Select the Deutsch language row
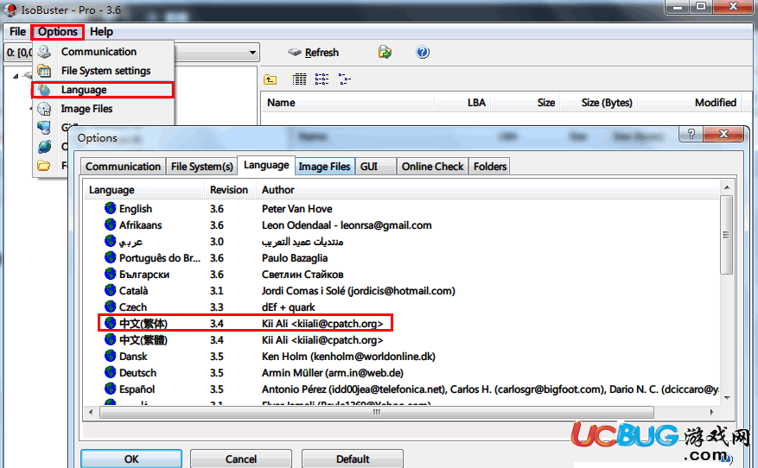Screen dimensions: 758x468 point(401,373)
